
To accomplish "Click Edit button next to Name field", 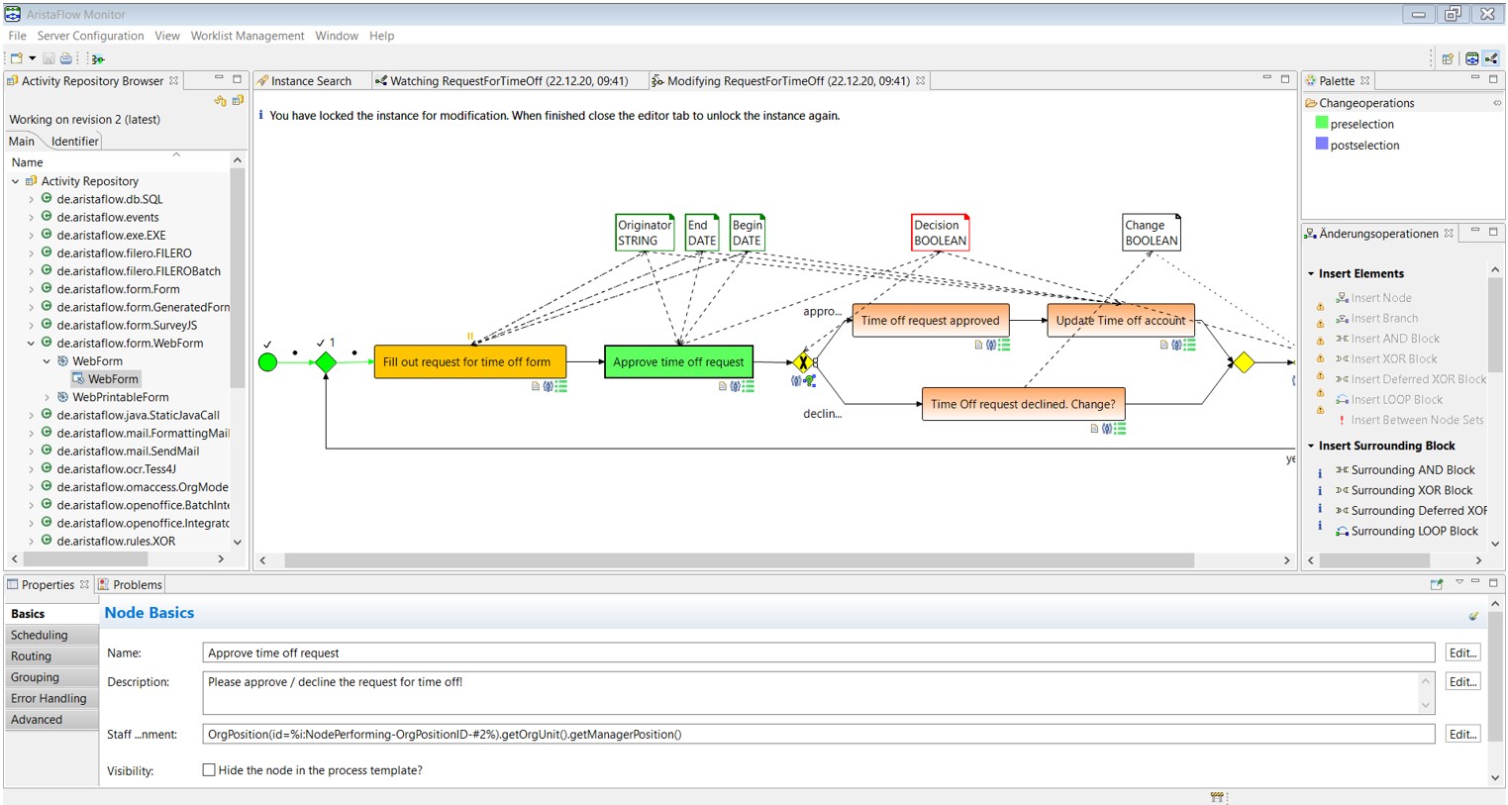I will coord(1462,654).
